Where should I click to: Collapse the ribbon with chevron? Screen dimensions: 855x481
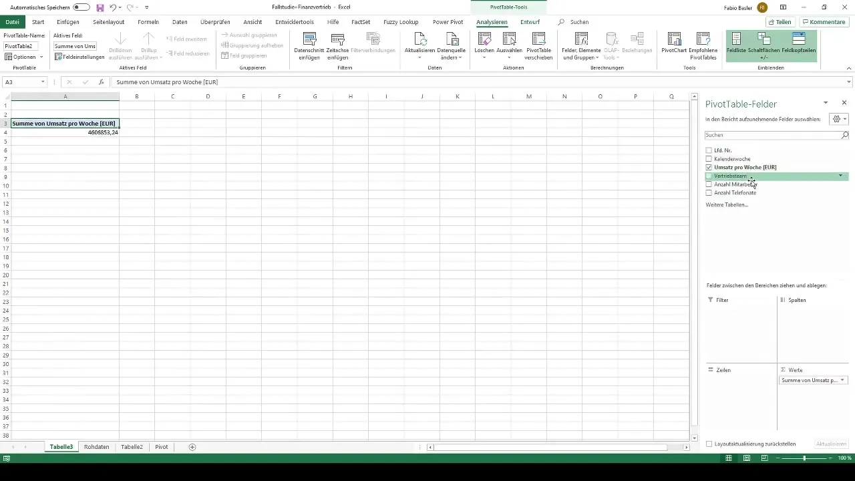point(849,68)
